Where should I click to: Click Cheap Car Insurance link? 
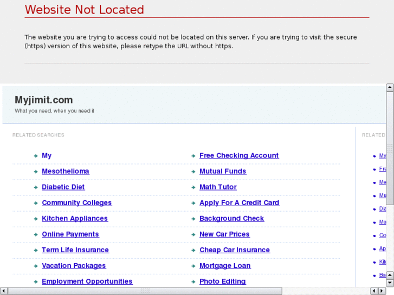pos(235,250)
